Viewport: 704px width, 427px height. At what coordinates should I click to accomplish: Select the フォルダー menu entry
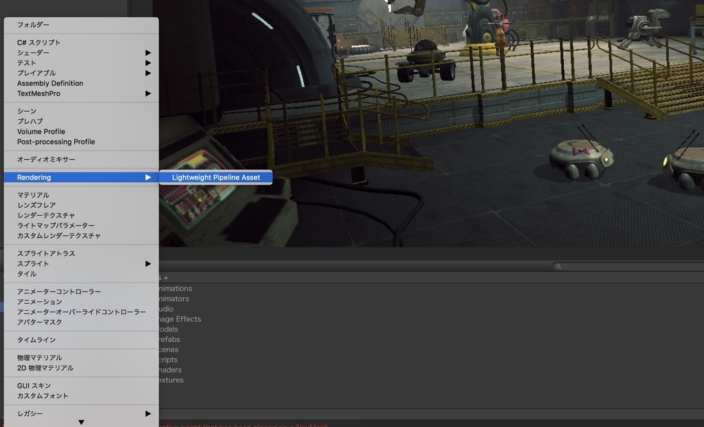pos(81,25)
